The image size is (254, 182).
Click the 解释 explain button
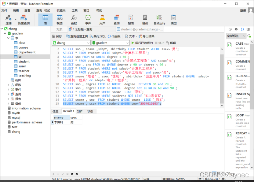coord(171,43)
